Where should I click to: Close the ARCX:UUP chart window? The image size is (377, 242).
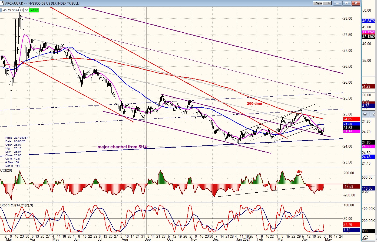(356, 3)
